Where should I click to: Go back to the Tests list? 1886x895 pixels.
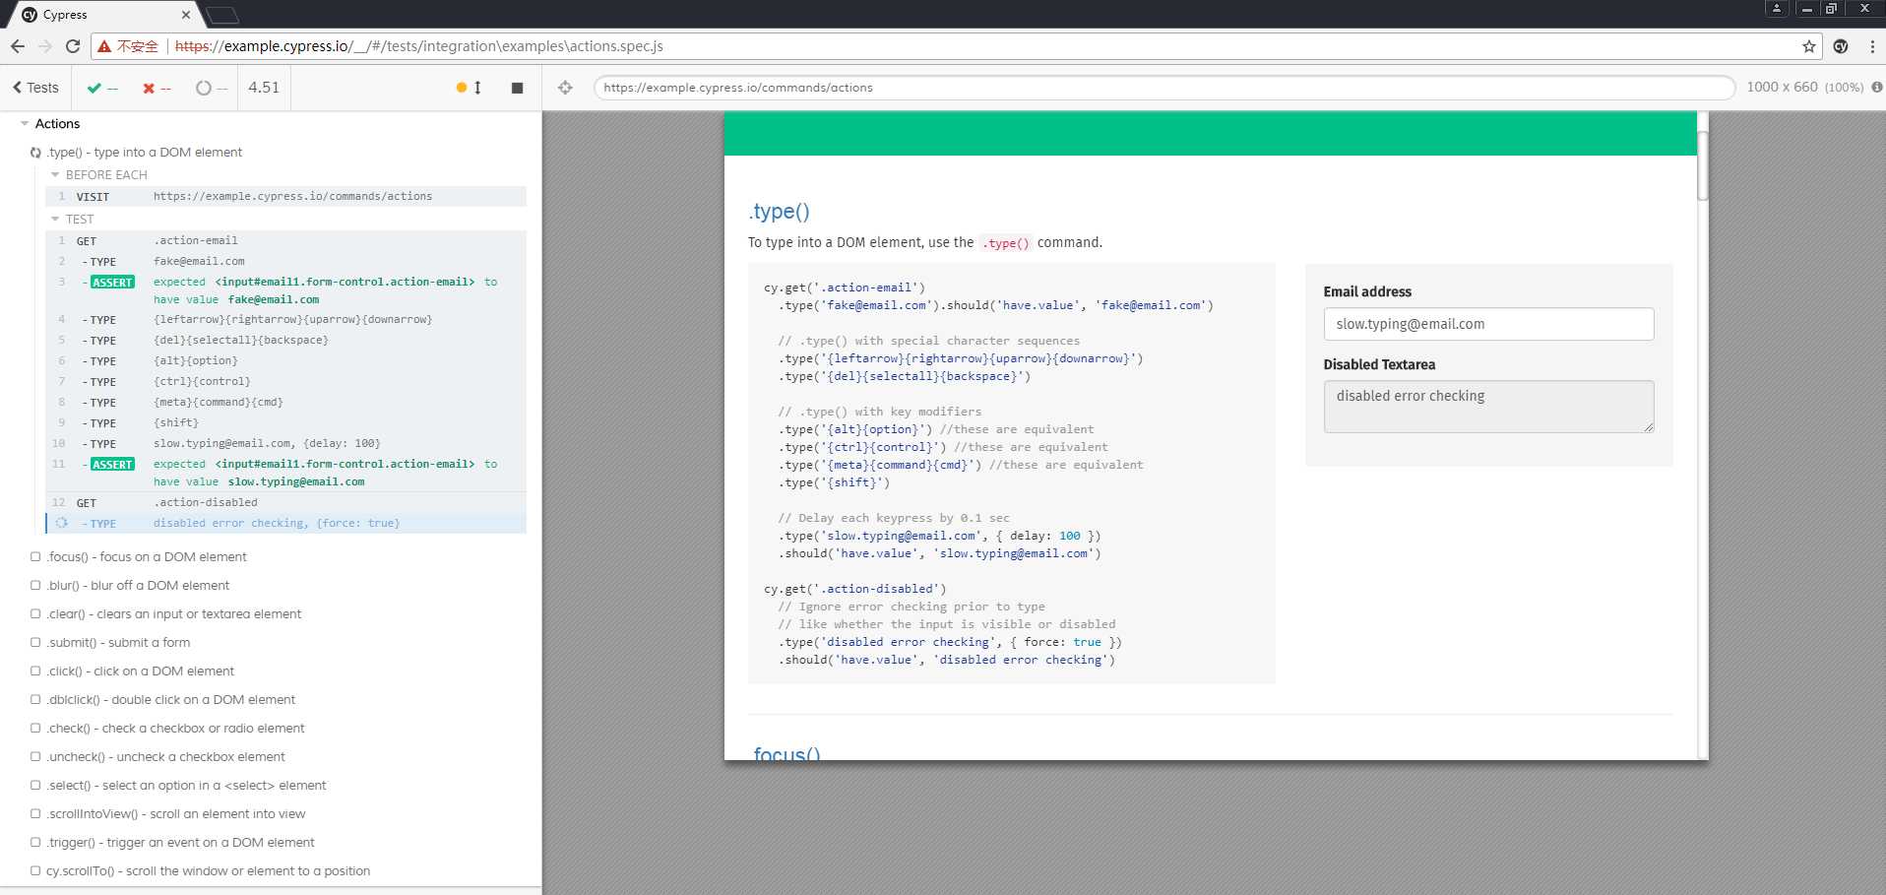35,88
